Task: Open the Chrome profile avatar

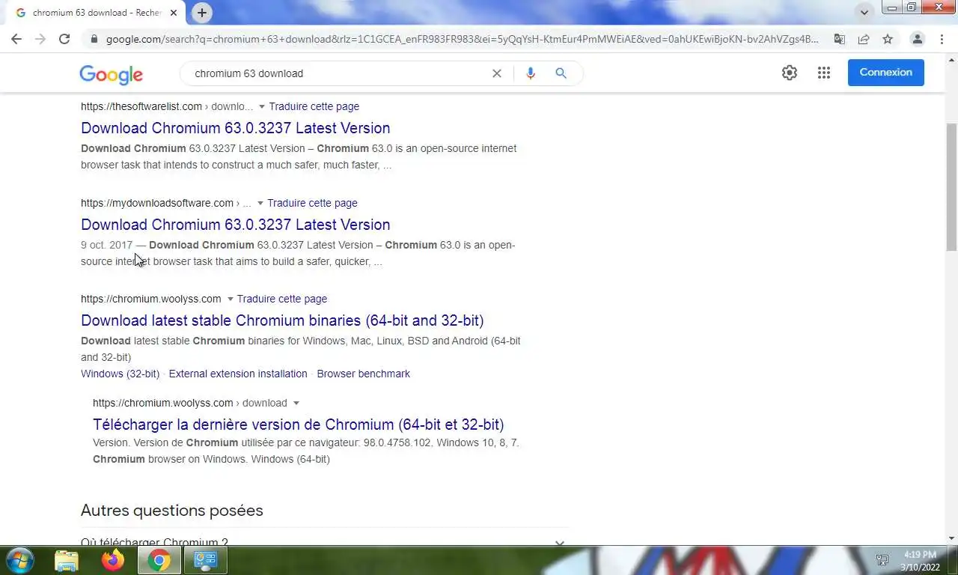Action: coord(917,39)
